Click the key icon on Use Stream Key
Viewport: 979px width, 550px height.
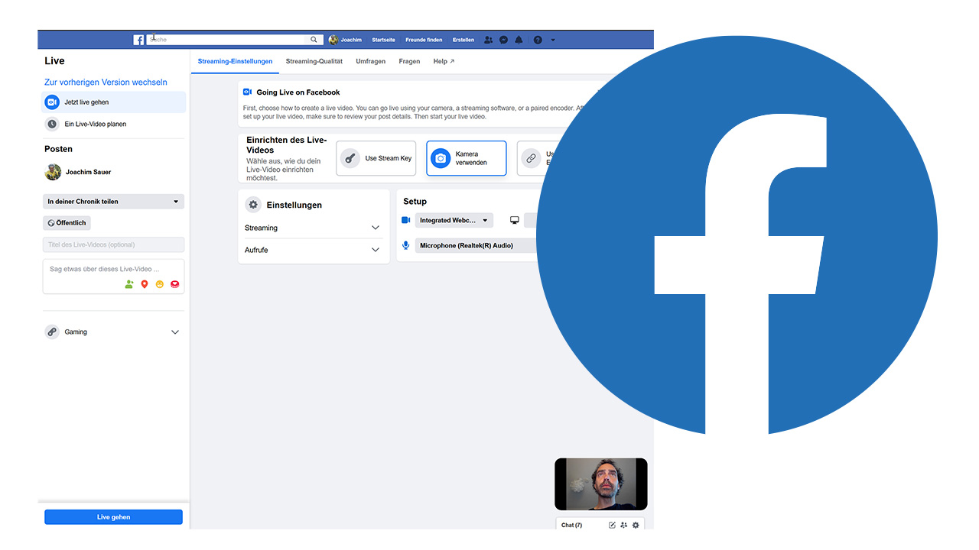click(x=350, y=158)
